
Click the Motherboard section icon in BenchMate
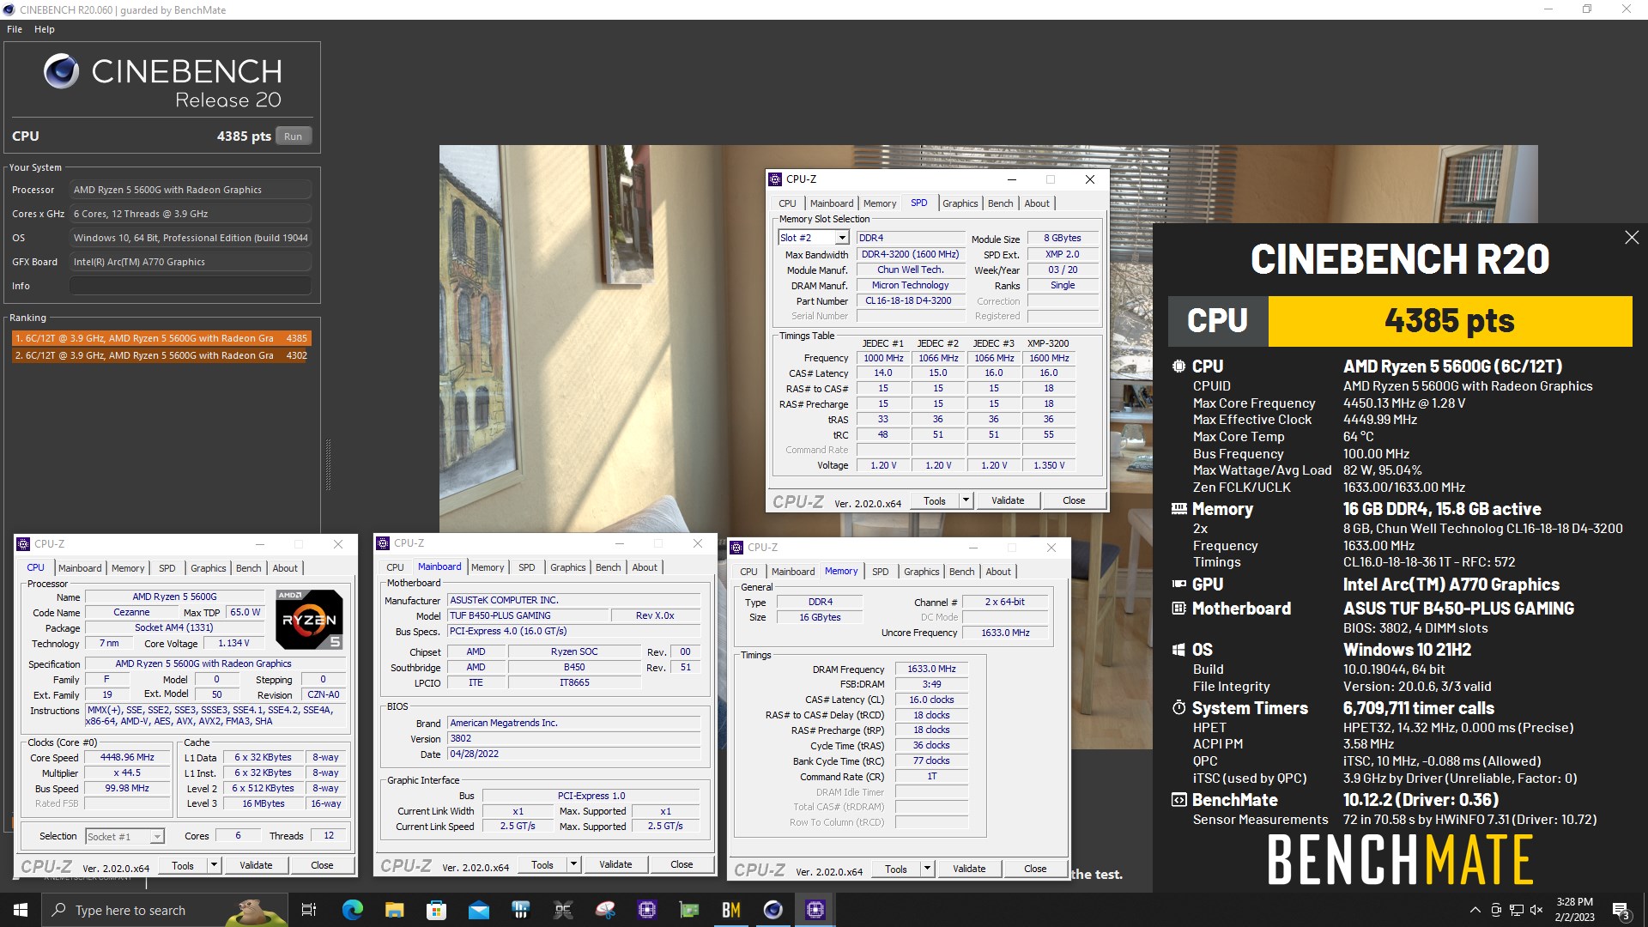click(1179, 609)
